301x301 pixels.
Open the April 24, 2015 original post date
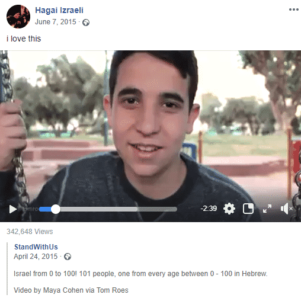[36, 257]
